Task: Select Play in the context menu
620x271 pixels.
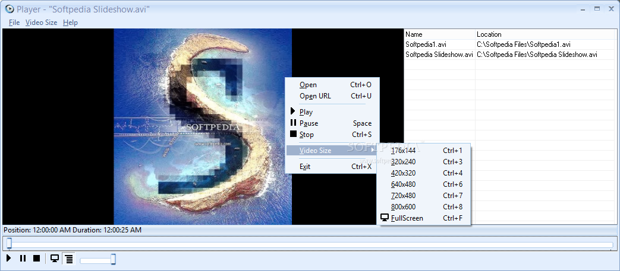Action: click(332, 112)
